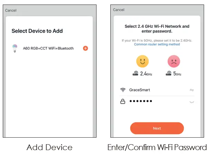Click the padlock icon by password
211x156 pixels.
click(122, 101)
